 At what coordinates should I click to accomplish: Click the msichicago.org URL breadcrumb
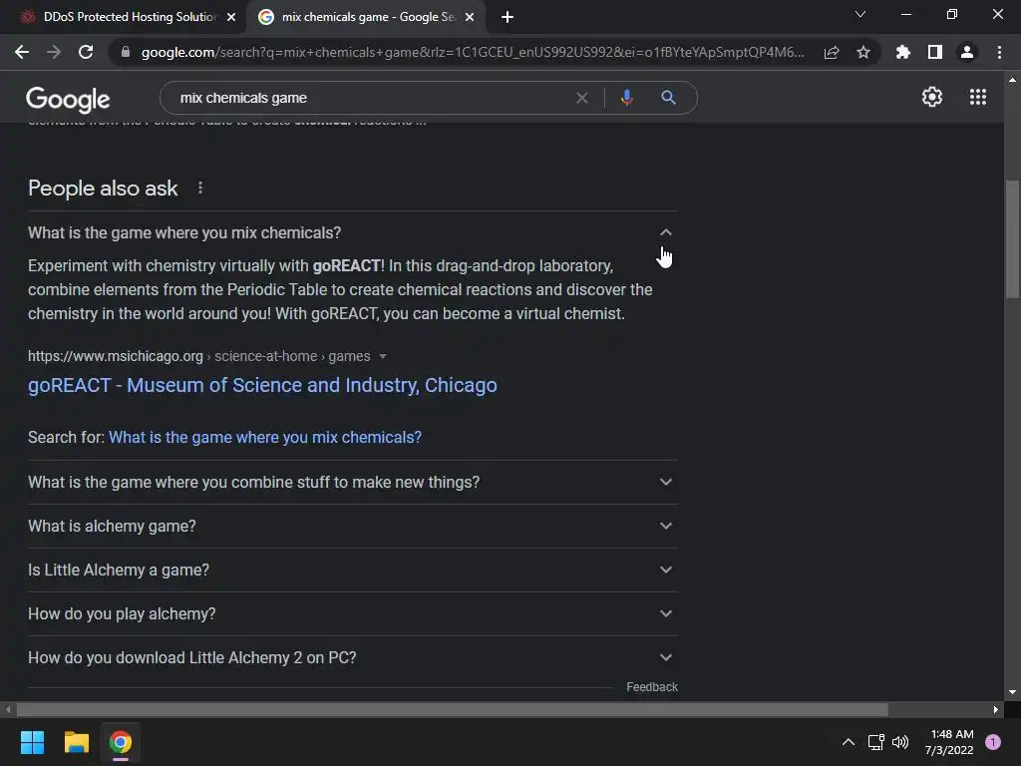coord(198,356)
